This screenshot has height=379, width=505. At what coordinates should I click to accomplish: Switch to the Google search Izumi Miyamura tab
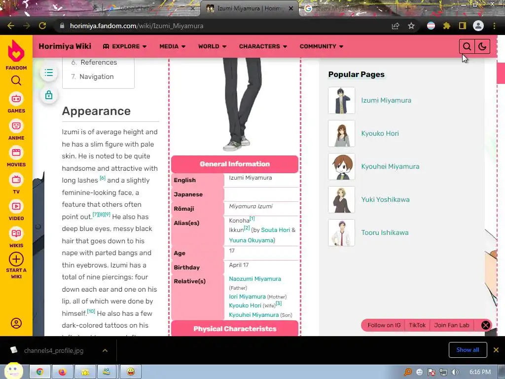click(349, 8)
